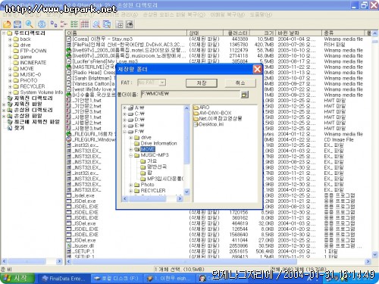Collapse the MUSIC-MP3 folder in dialog tree
379x284 pixels.
tap(130, 155)
